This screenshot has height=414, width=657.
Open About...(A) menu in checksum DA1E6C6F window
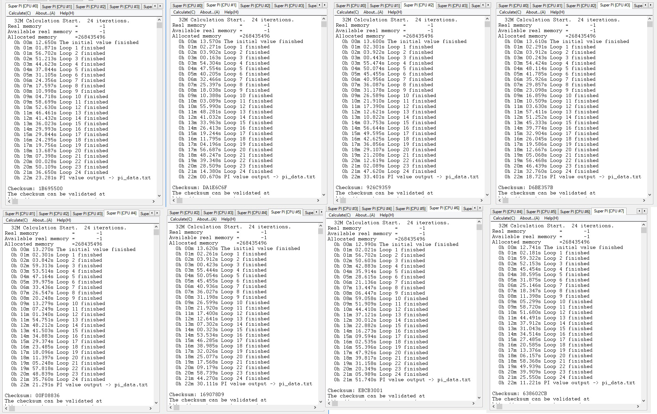[210, 12]
